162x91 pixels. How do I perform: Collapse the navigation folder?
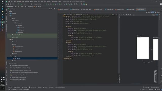[x=11, y=56]
